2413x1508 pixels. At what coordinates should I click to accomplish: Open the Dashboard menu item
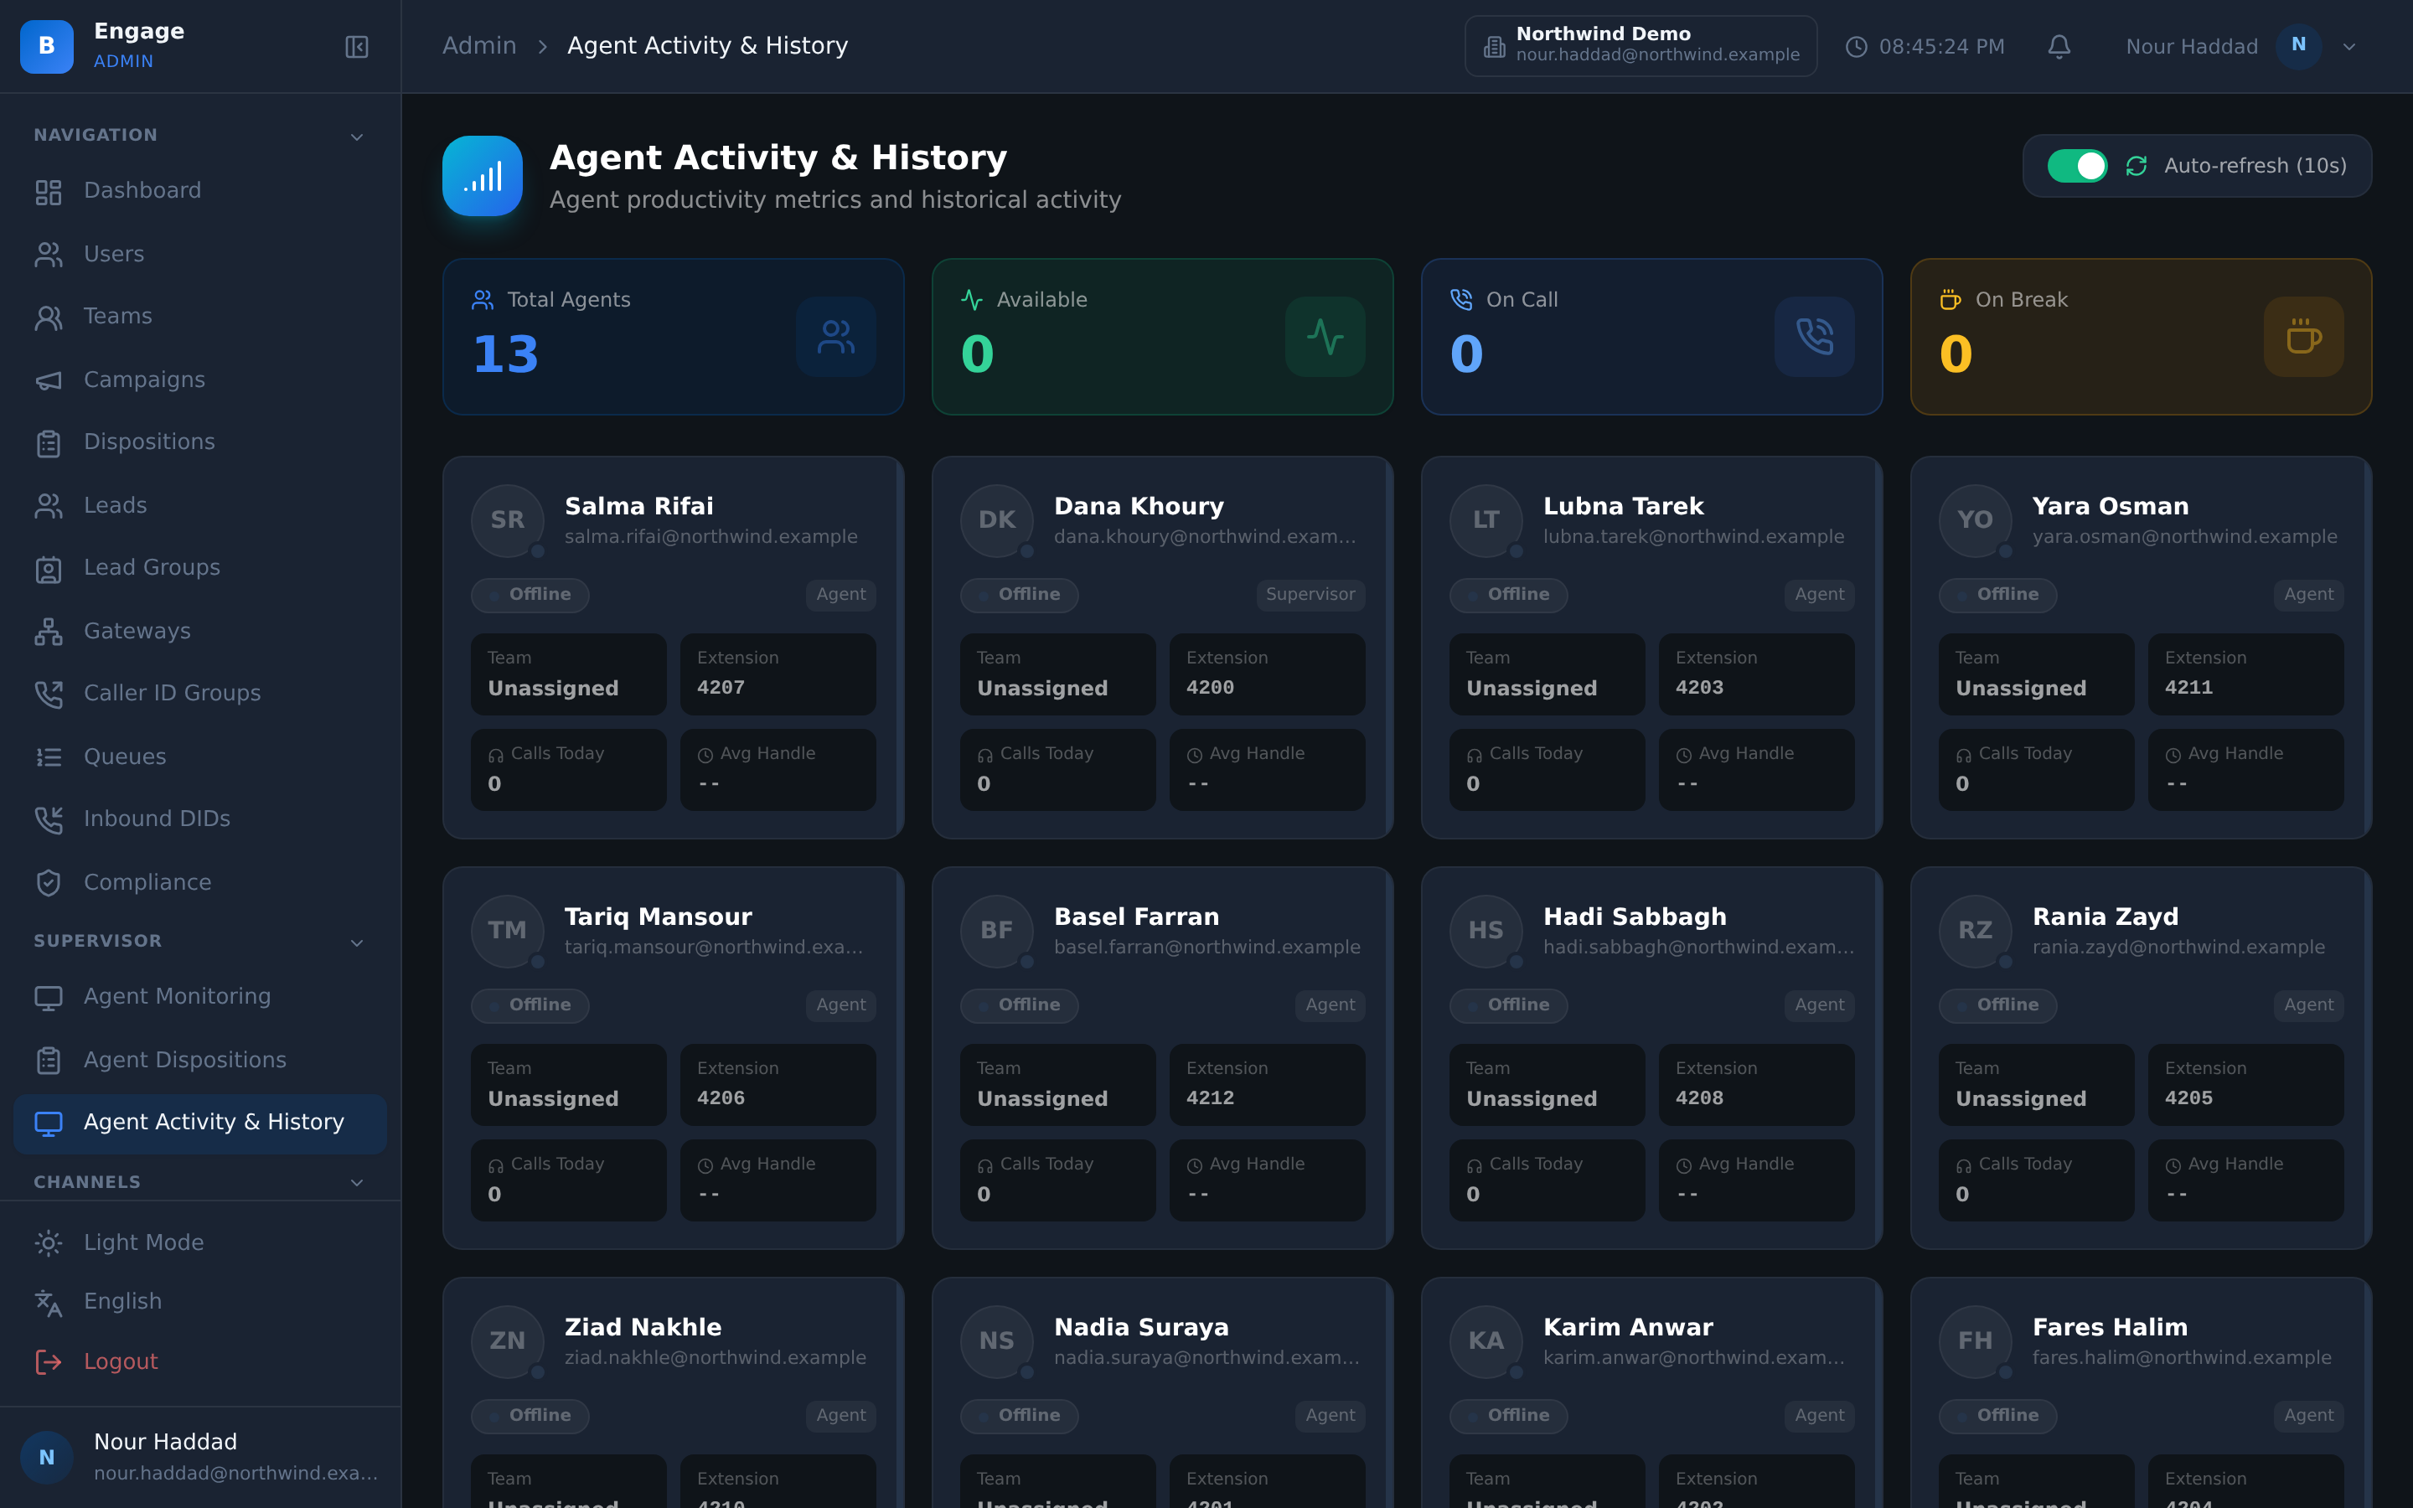(x=199, y=190)
